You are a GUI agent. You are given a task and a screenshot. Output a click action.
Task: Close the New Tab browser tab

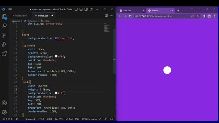[144, 11]
